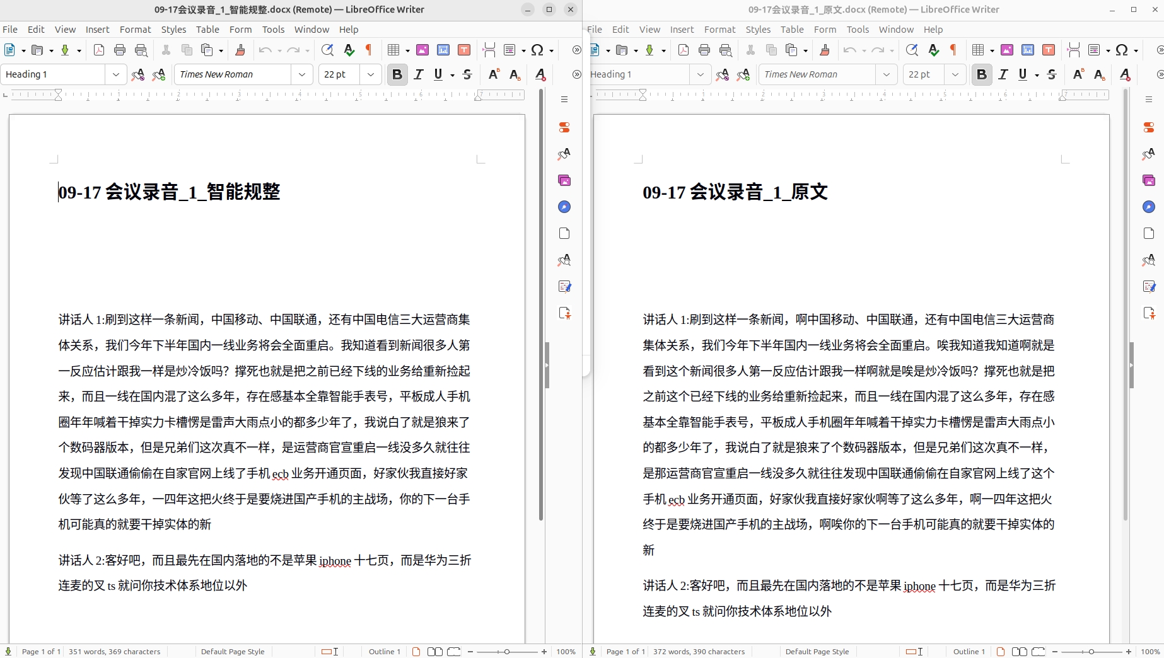The width and height of the screenshot is (1164, 658).
Task: Open Special Character dropdown arrow in left window
Action: click(x=551, y=50)
